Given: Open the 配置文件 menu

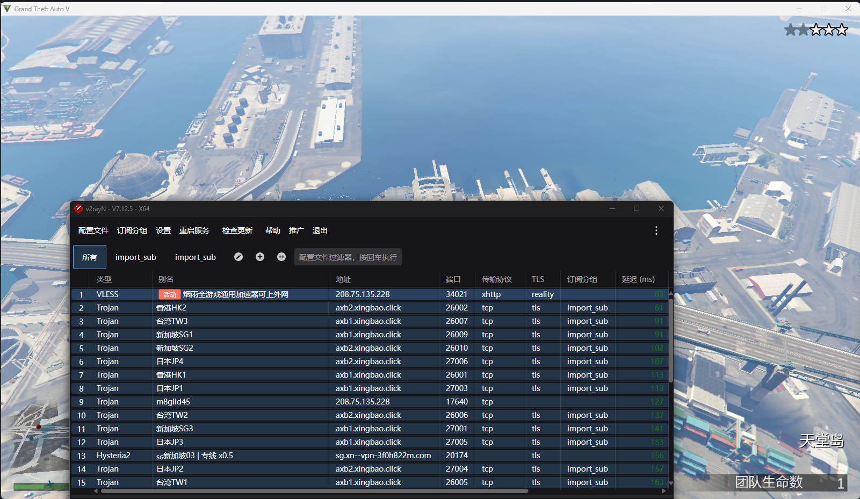Looking at the screenshot, I should tap(93, 230).
